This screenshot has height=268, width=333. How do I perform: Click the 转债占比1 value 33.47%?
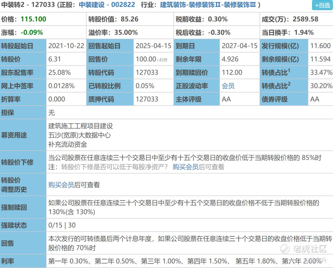(321, 73)
